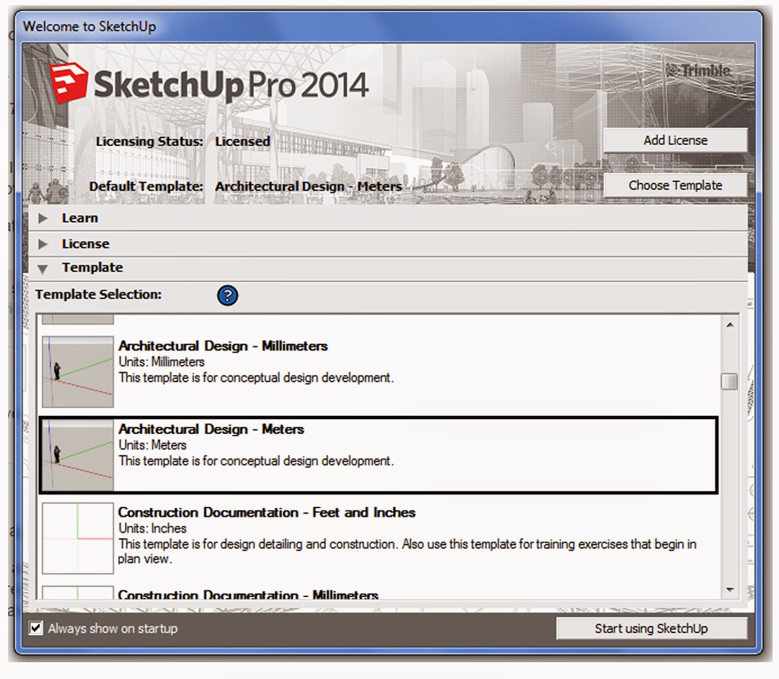The width and height of the screenshot is (779, 679).
Task: Click Default Template value 'Architectural Design - Meters'
Action: pyautogui.click(x=308, y=186)
